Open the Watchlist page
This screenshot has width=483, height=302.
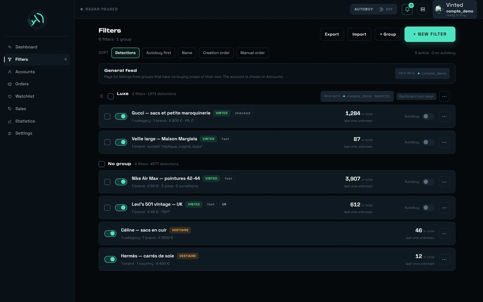pos(37,96)
